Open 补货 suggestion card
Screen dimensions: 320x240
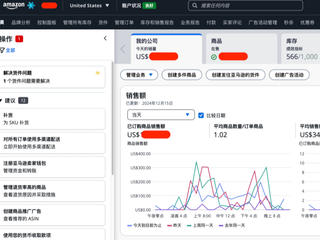point(53,119)
